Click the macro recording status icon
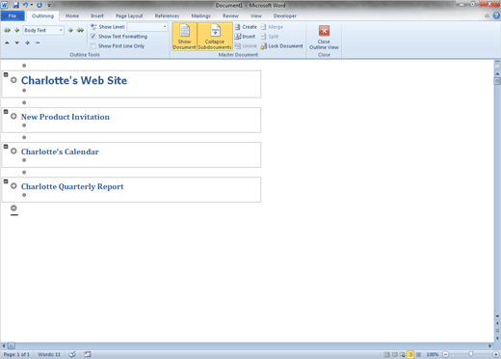This screenshot has height=359, width=501. [88, 354]
